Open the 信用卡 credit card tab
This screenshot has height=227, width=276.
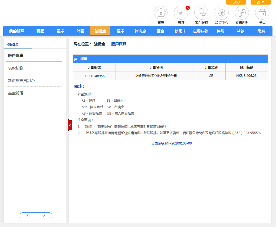[180, 31]
